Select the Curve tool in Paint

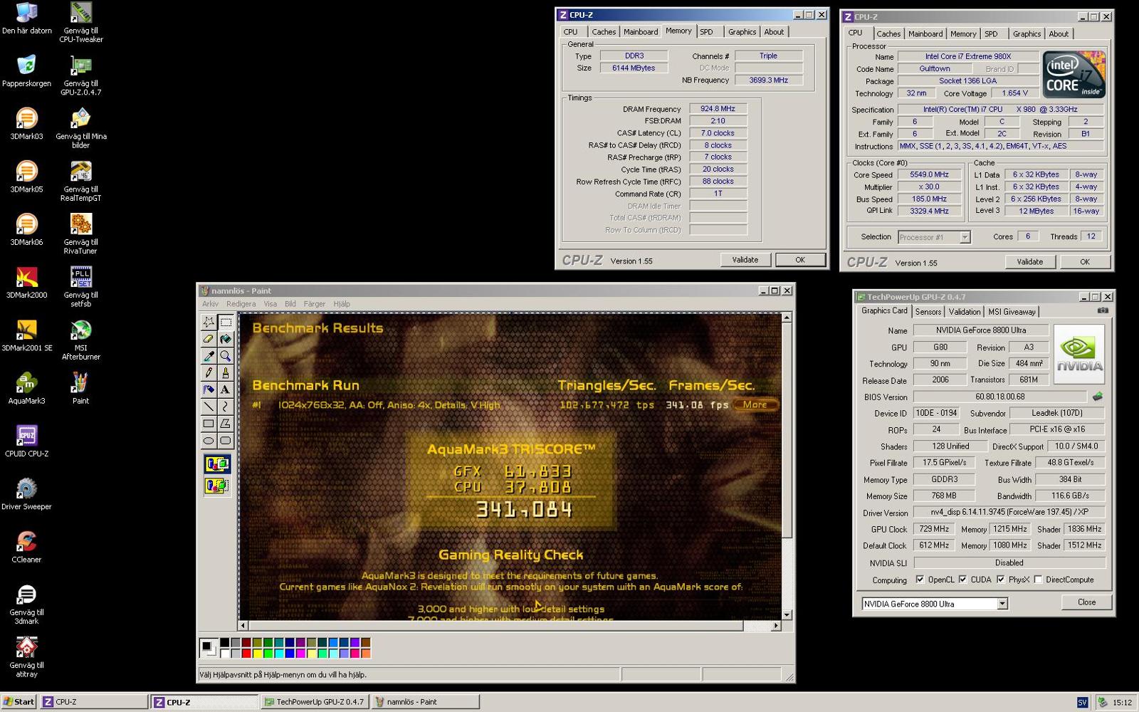225,407
